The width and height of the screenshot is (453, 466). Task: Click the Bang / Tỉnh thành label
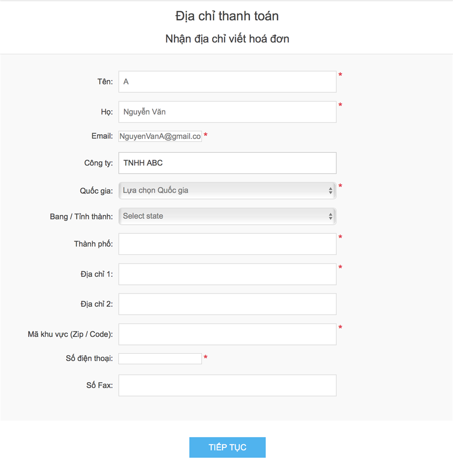point(81,217)
